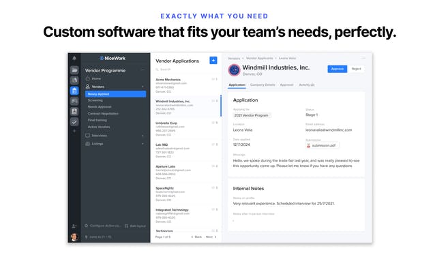Open the user profile avatar

74,237
